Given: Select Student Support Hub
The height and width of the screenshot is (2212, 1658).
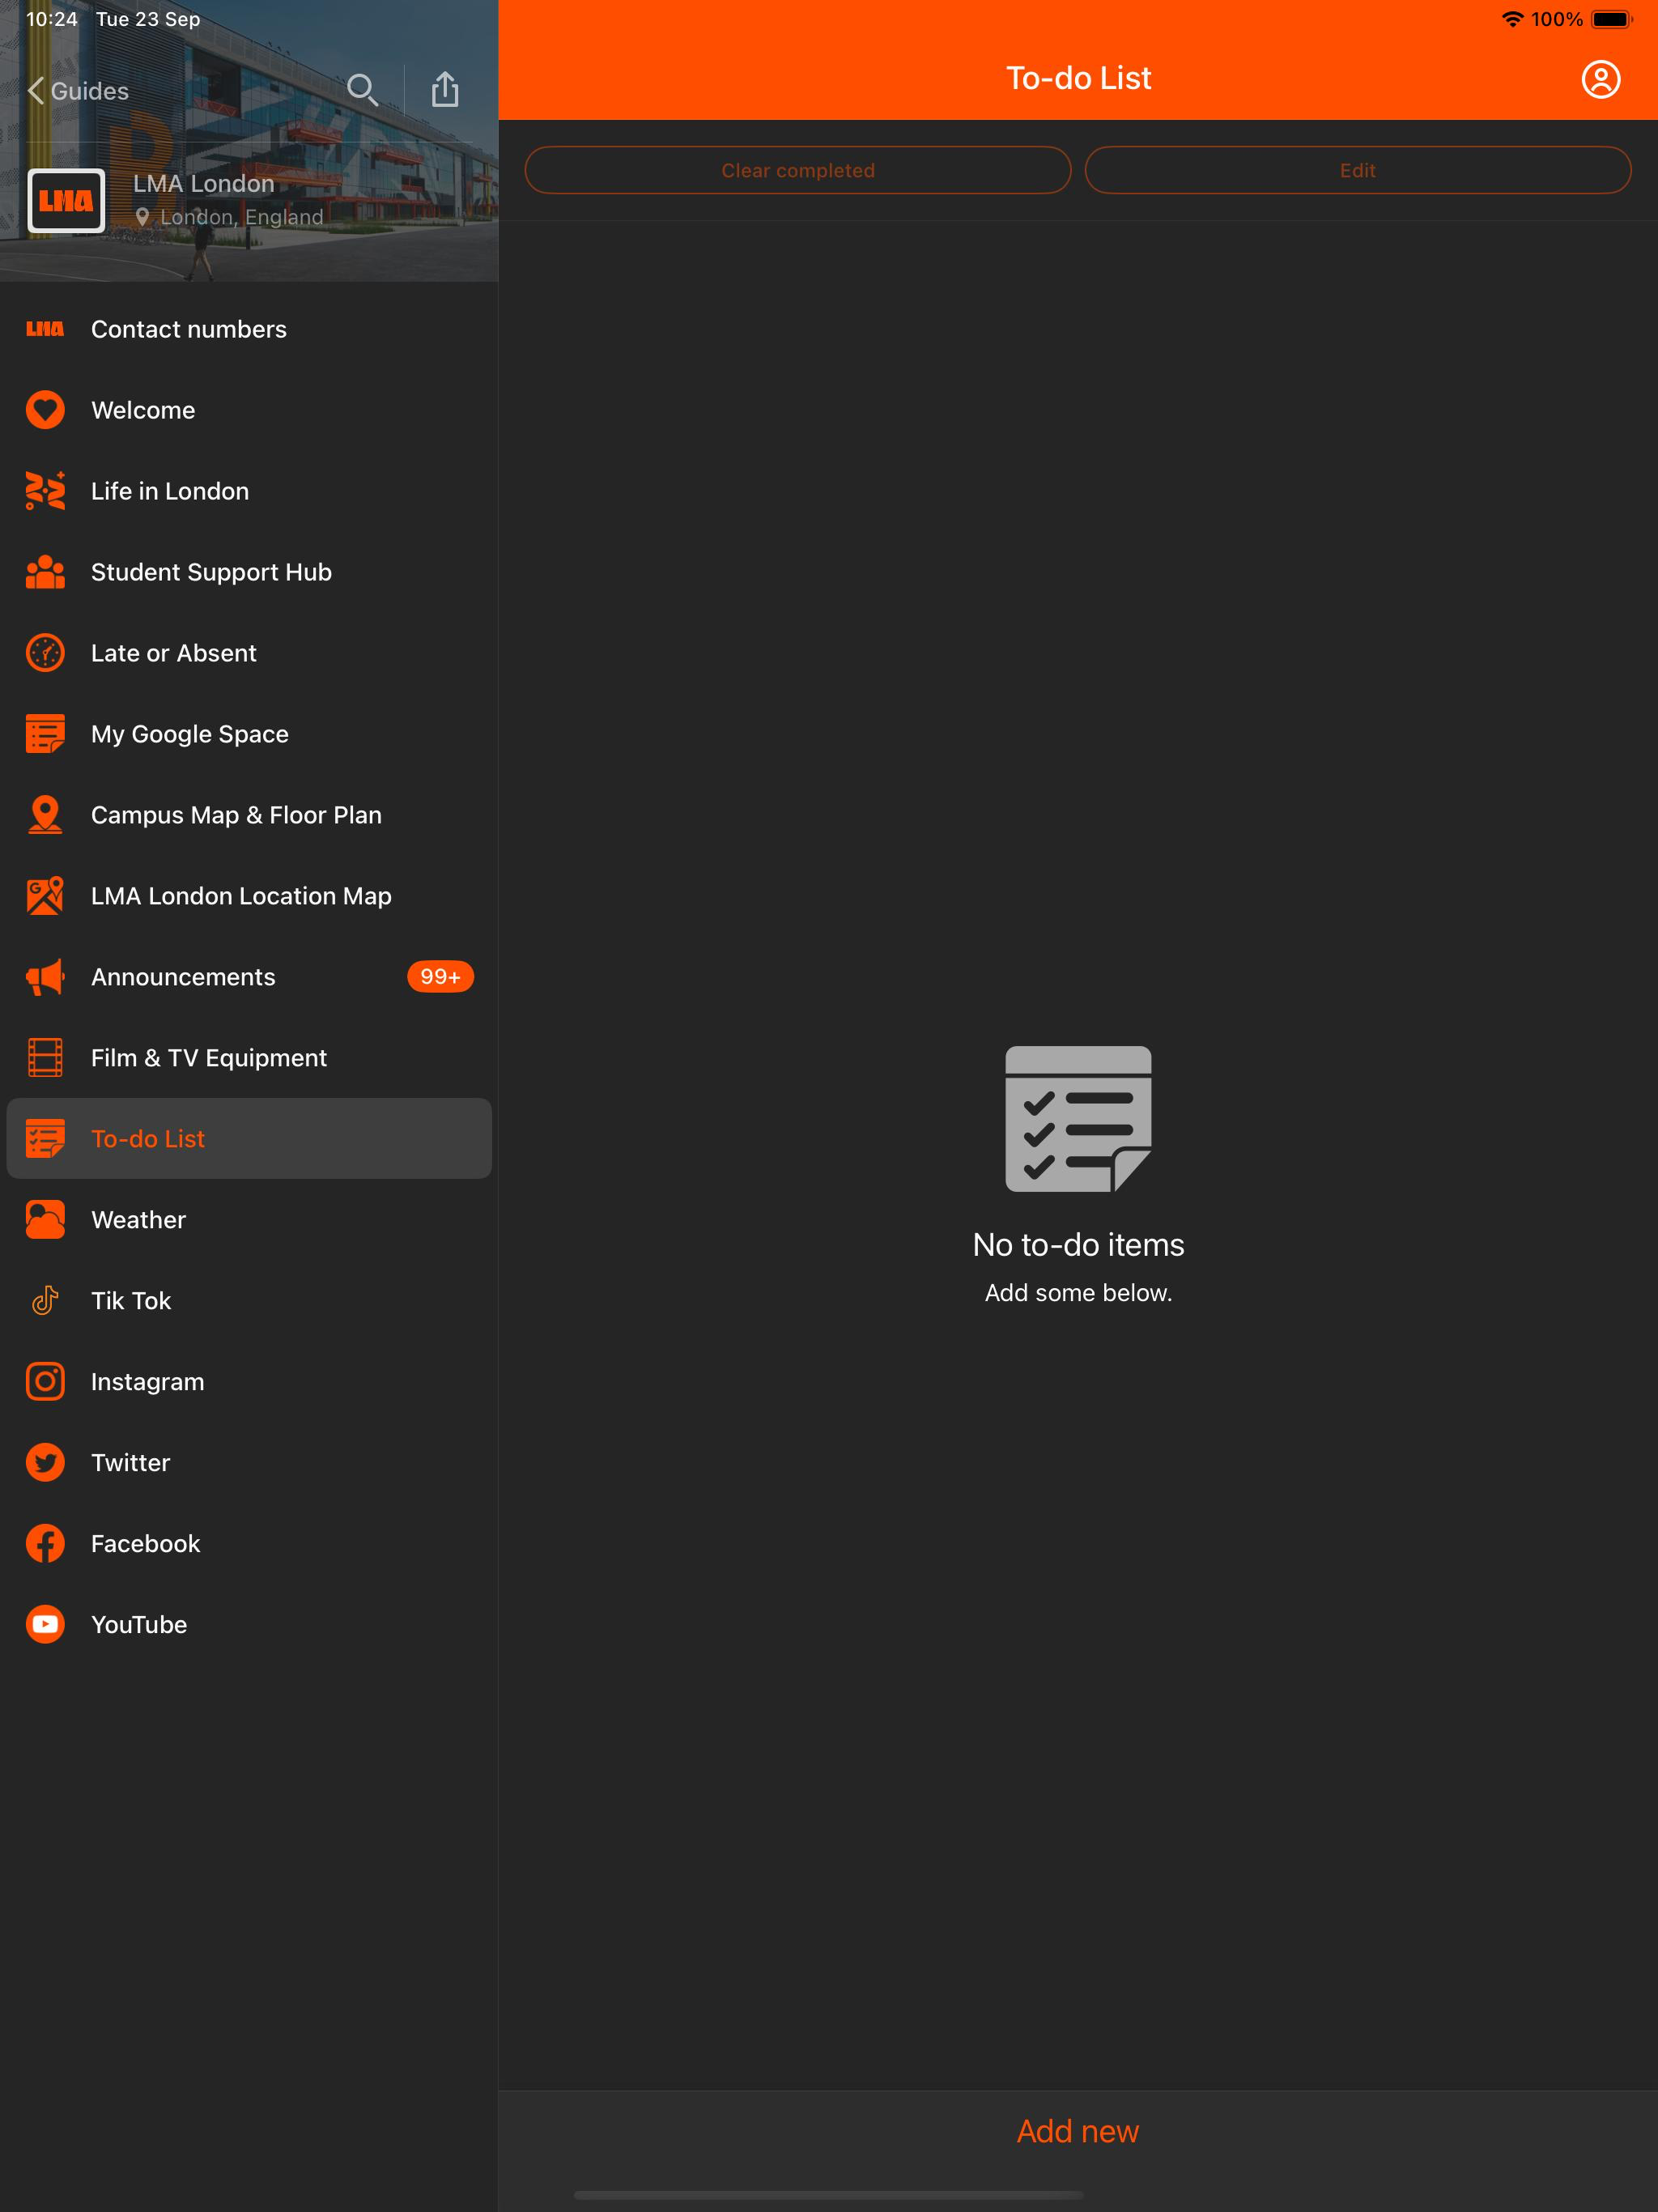Looking at the screenshot, I should (x=249, y=572).
